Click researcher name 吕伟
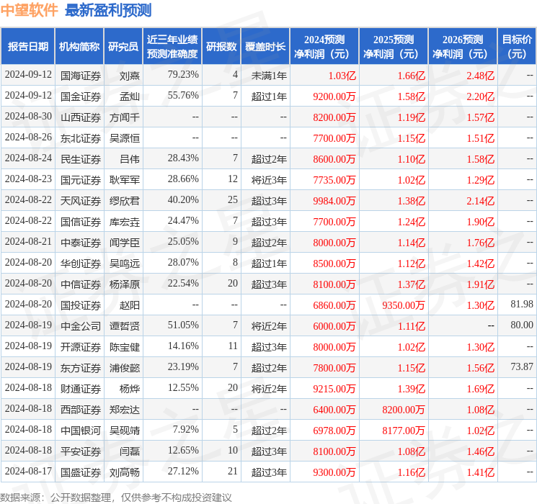Image resolution: width=537 pixels, height=504 pixels. coord(130,159)
